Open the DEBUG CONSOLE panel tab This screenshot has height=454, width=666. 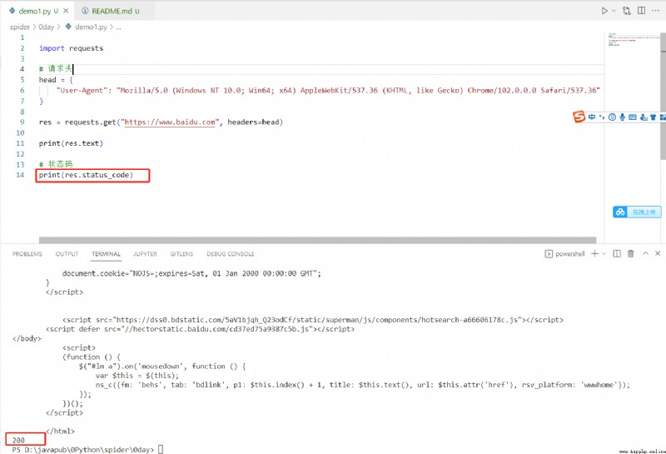click(x=231, y=254)
